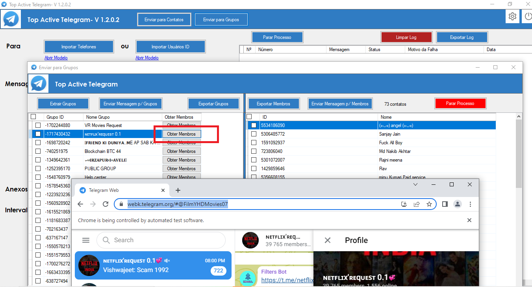The height and width of the screenshot is (287, 532).
Task: Click red Parar Processo in groups window
Action: 460,103
